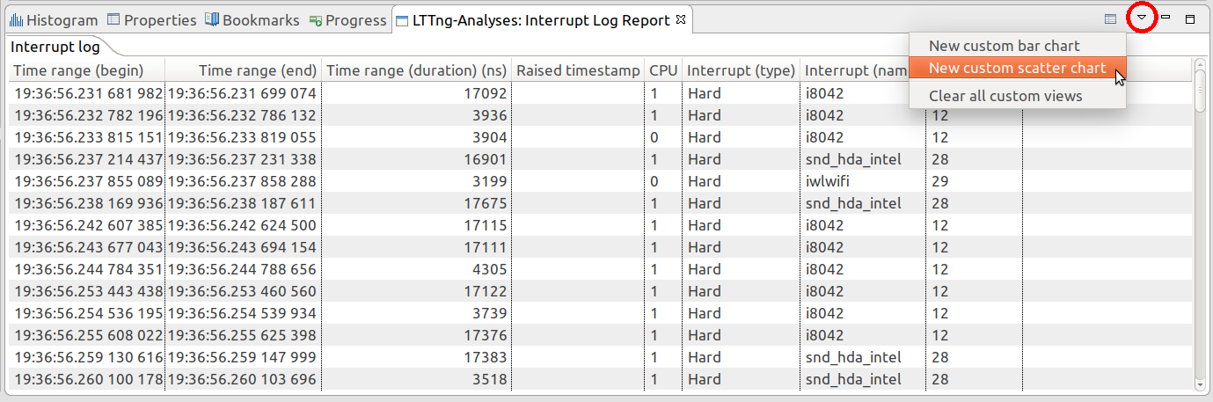Click Clear all custom views
The width and height of the screenshot is (1213, 402).
coord(1005,96)
